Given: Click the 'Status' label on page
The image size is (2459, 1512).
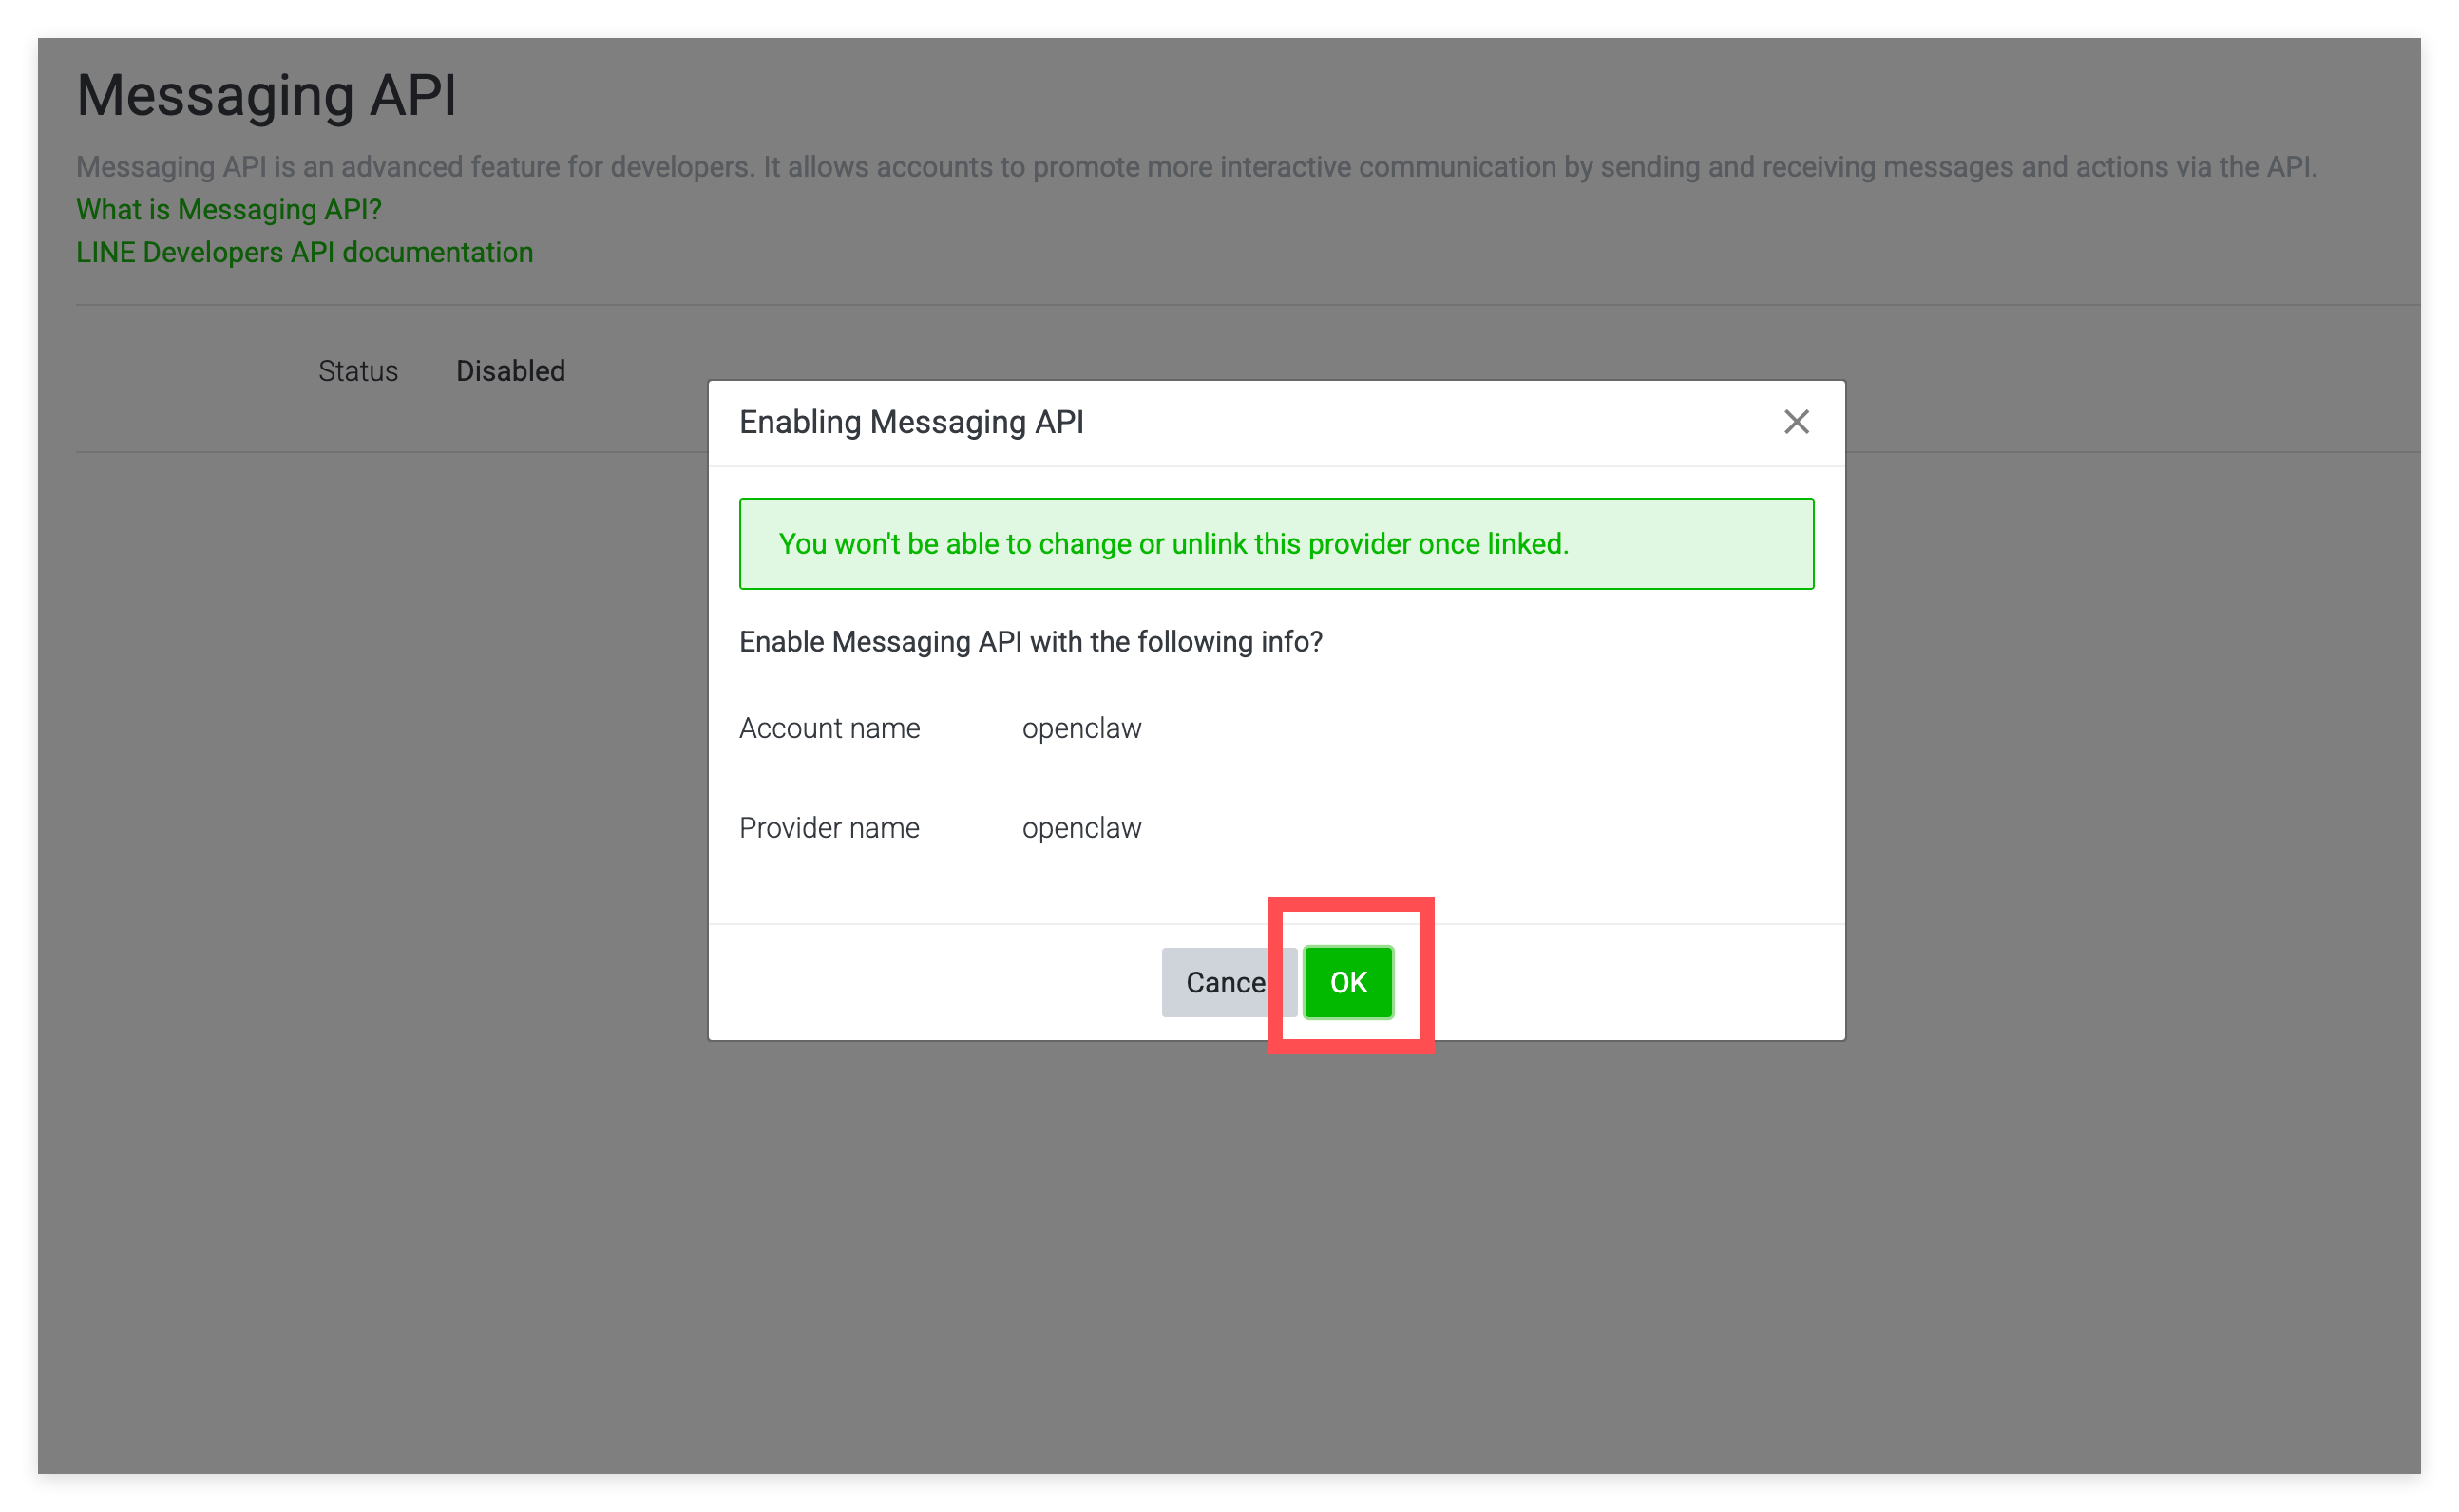Looking at the screenshot, I should 358,371.
